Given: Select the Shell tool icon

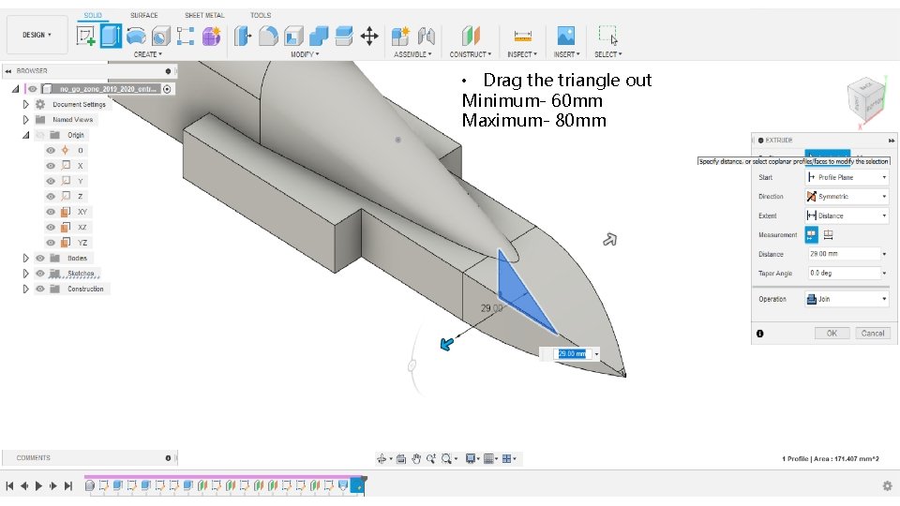Looking at the screenshot, I should click(293, 37).
